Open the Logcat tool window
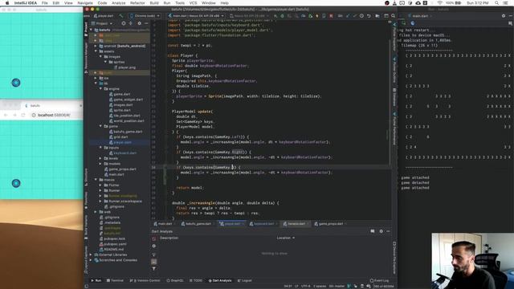 (244, 281)
